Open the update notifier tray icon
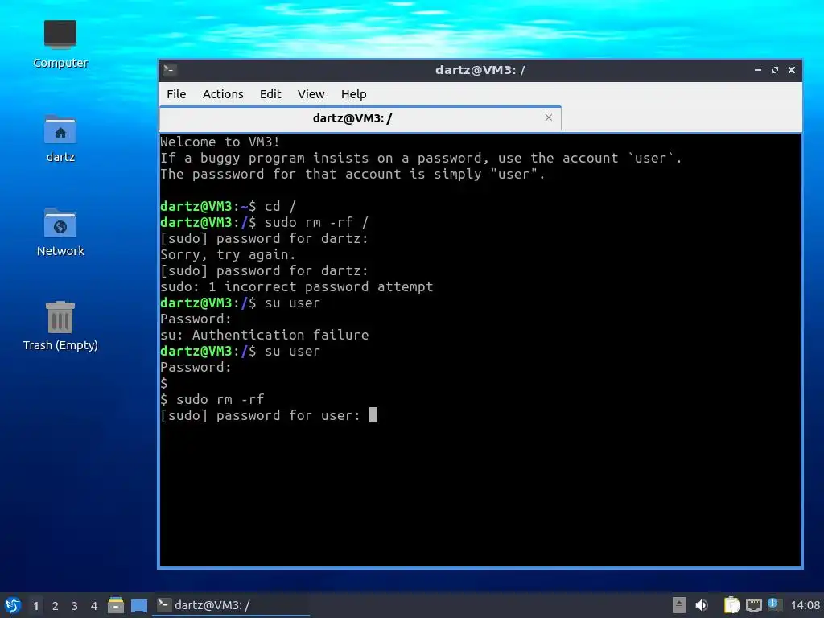The width and height of the screenshot is (824, 618). point(774,604)
